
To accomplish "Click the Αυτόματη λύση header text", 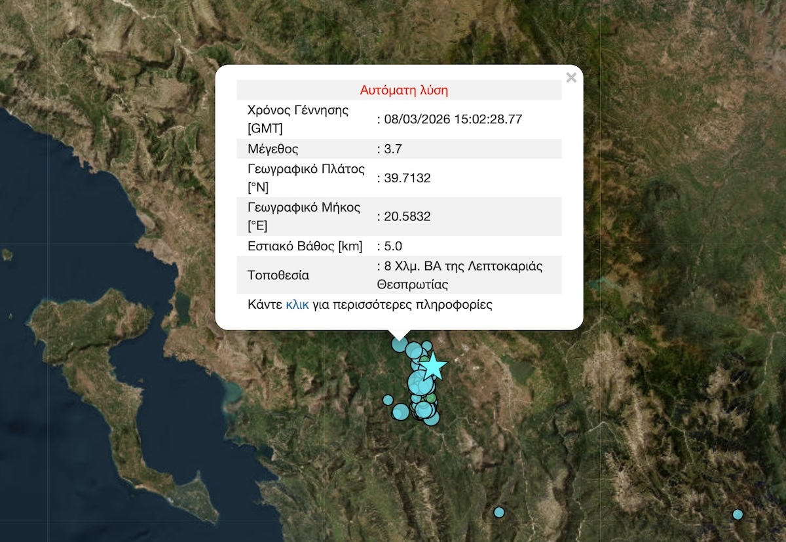I will (405, 91).
